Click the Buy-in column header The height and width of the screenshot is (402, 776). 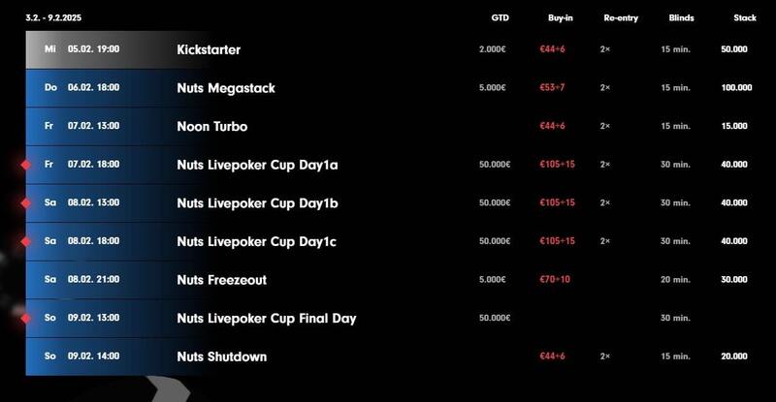[x=561, y=17]
